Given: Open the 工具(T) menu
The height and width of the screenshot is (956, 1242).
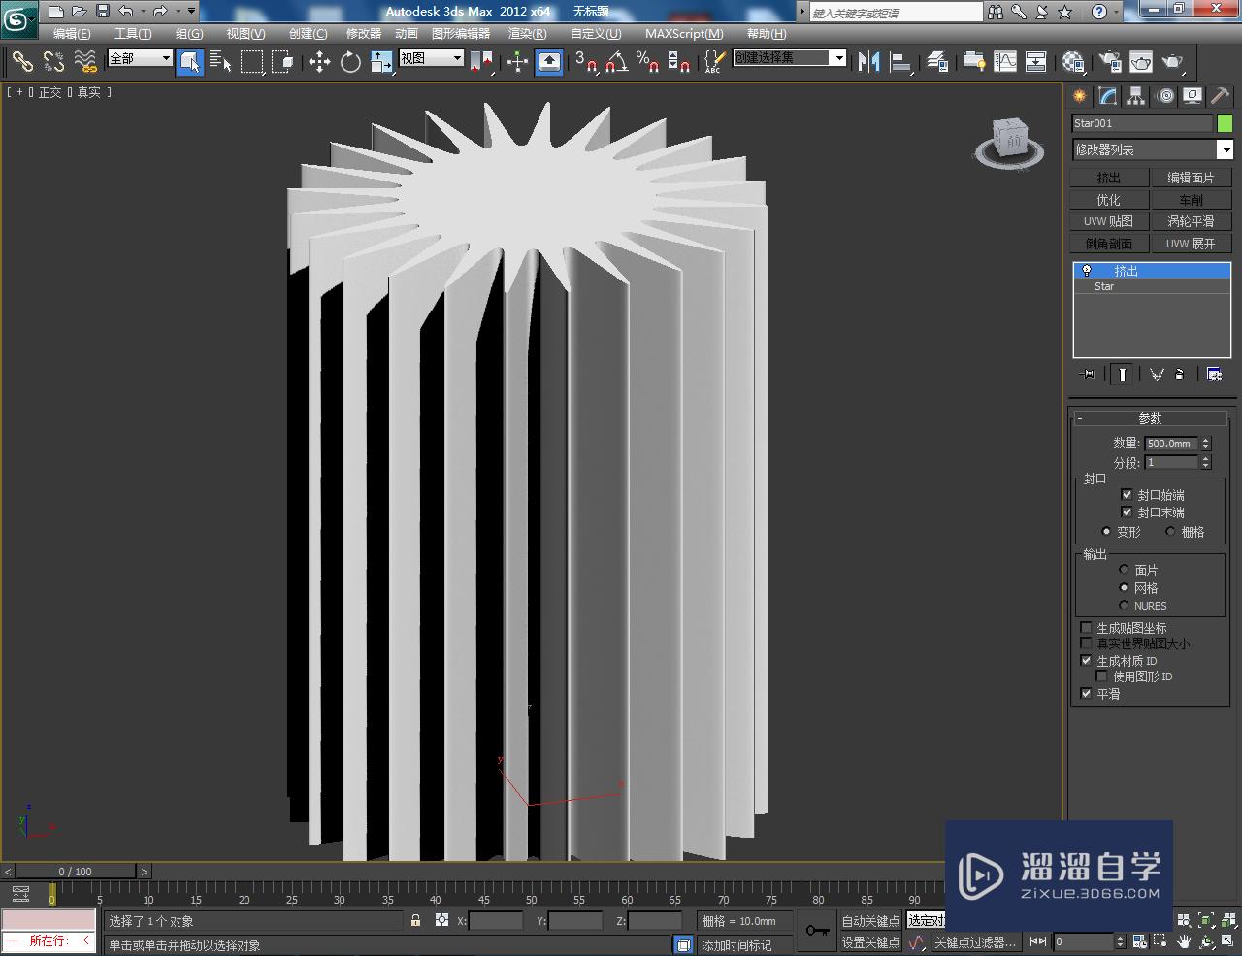Looking at the screenshot, I should point(133,33).
